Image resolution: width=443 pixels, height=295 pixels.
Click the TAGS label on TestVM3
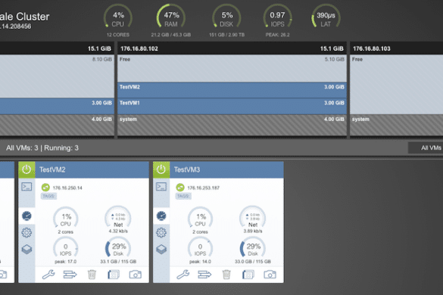coord(183,196)
